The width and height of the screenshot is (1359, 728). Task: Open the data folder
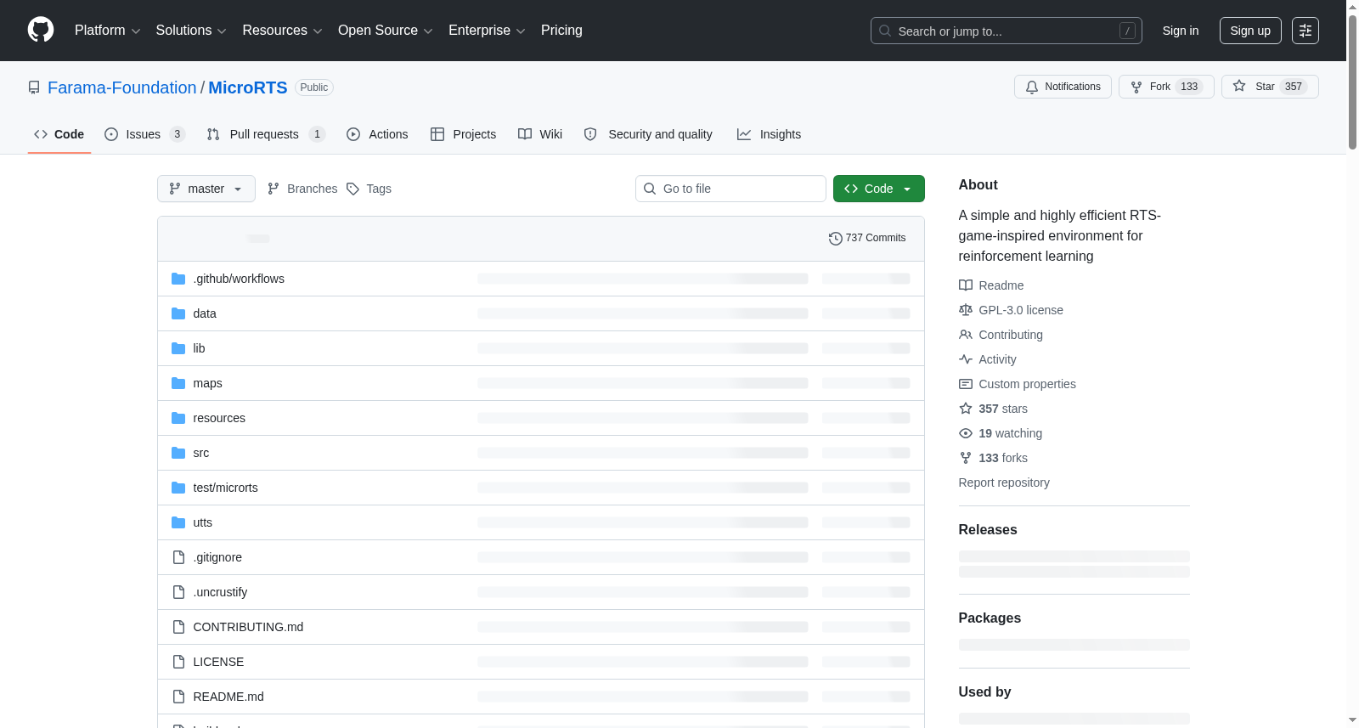click(x=205, y=313)
